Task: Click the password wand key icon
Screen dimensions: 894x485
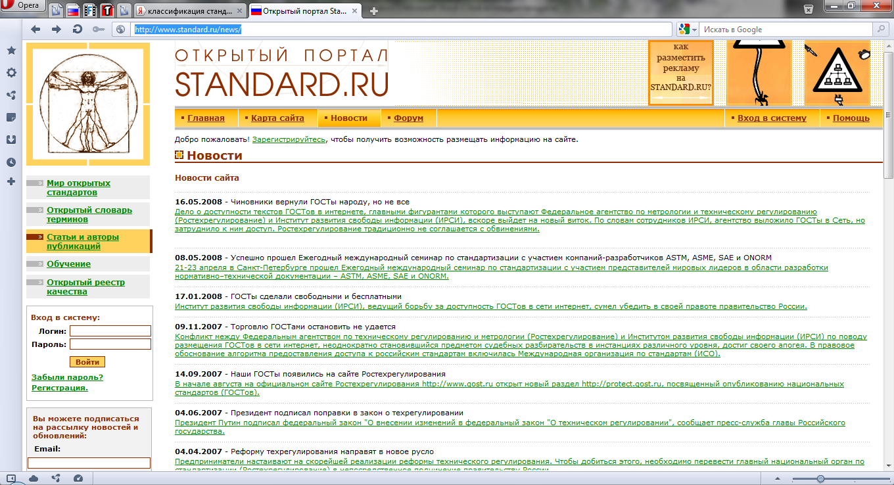Action: click(x=99, y=29)
